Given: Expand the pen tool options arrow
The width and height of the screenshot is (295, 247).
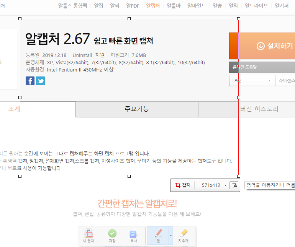Looking at the screenshot, I should 170,236.
